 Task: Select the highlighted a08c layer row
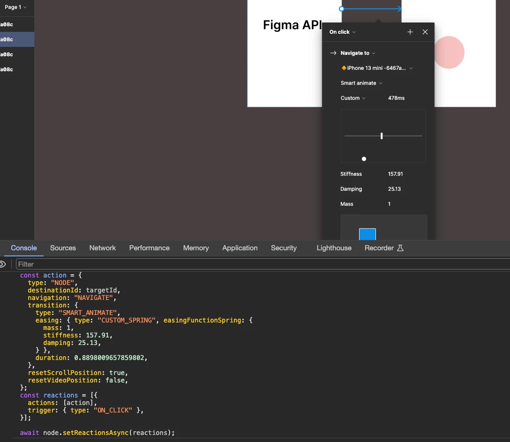(17, 39)
